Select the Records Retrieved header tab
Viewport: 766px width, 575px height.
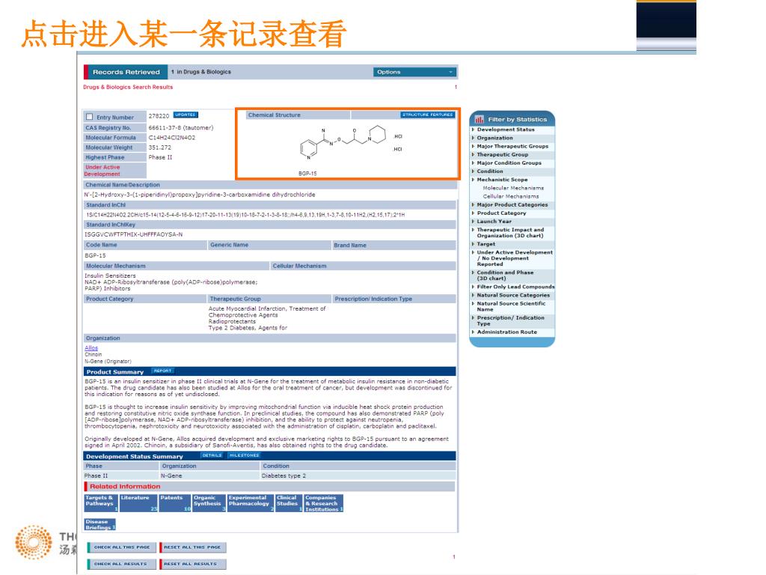pyautogui.click(x=126, y=72)
